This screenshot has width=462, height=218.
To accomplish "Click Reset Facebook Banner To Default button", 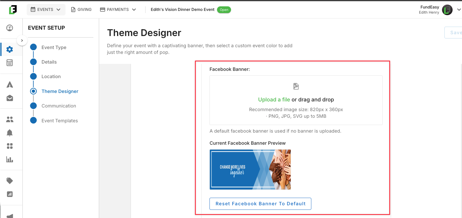I will 260,204.
